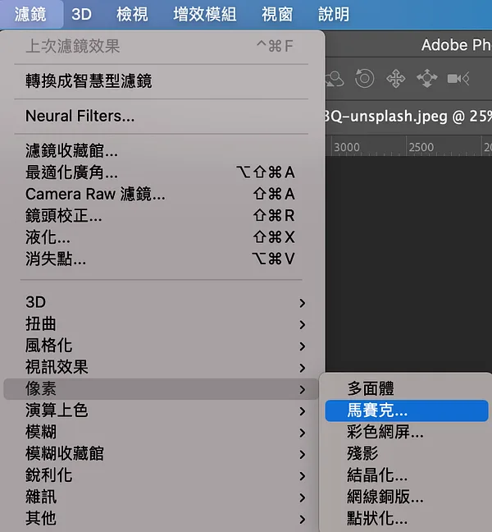Viewport: 492px width, 532px height.
Task: Open Camera Raw 濾鏡...
Action: pyautogui.click(x=161, y=194)
